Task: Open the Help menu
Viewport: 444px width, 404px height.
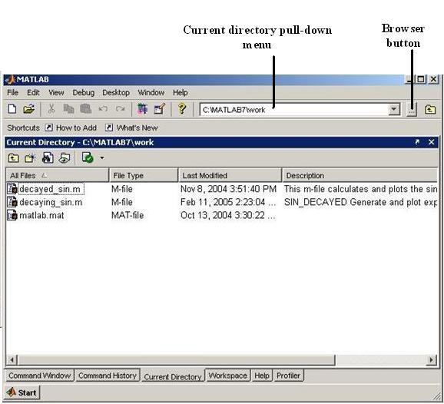Action: click(180, 93)
